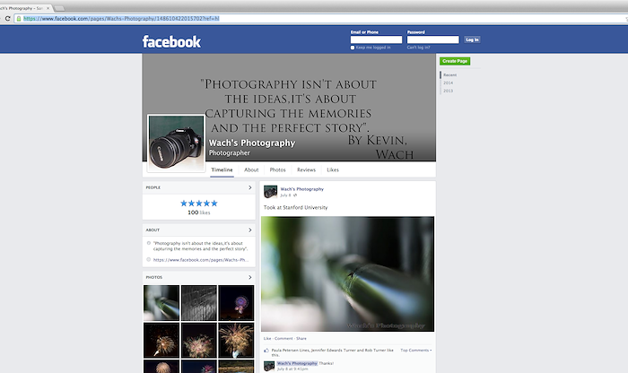The image size is (628, 373).
Task: Click the green Create Page button
Action: click(x=455, y=61)
